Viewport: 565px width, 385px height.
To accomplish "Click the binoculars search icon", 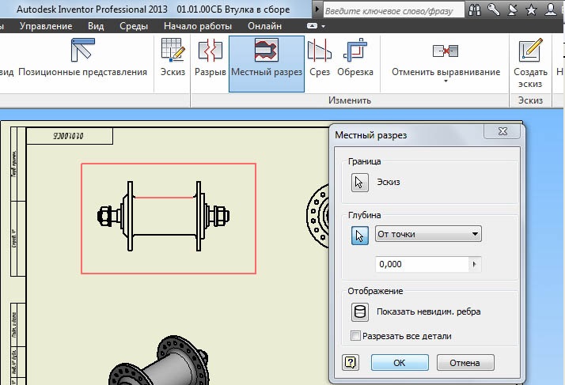I will click(x=474, y=11).
